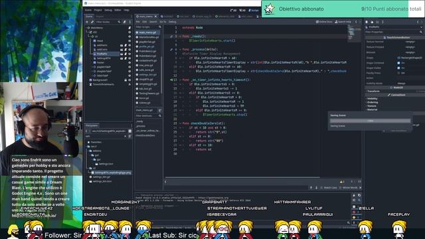Create a new resource in Inspector
Image resolution: width=425 pixels, height=239 pixels.
367,22
